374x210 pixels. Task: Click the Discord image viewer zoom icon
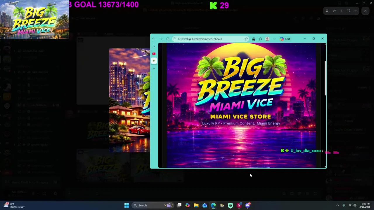(x=327, y=11)
